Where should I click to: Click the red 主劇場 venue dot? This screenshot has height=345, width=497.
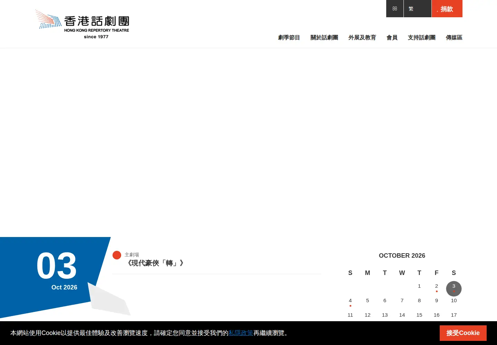coord(117,255)
